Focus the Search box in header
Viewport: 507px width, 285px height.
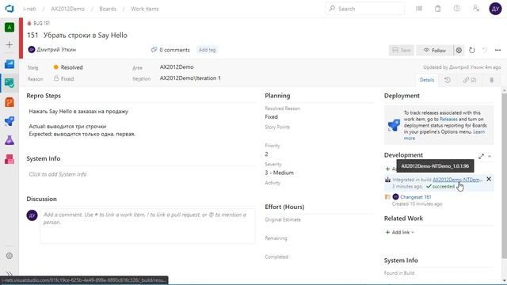point(365,9)
